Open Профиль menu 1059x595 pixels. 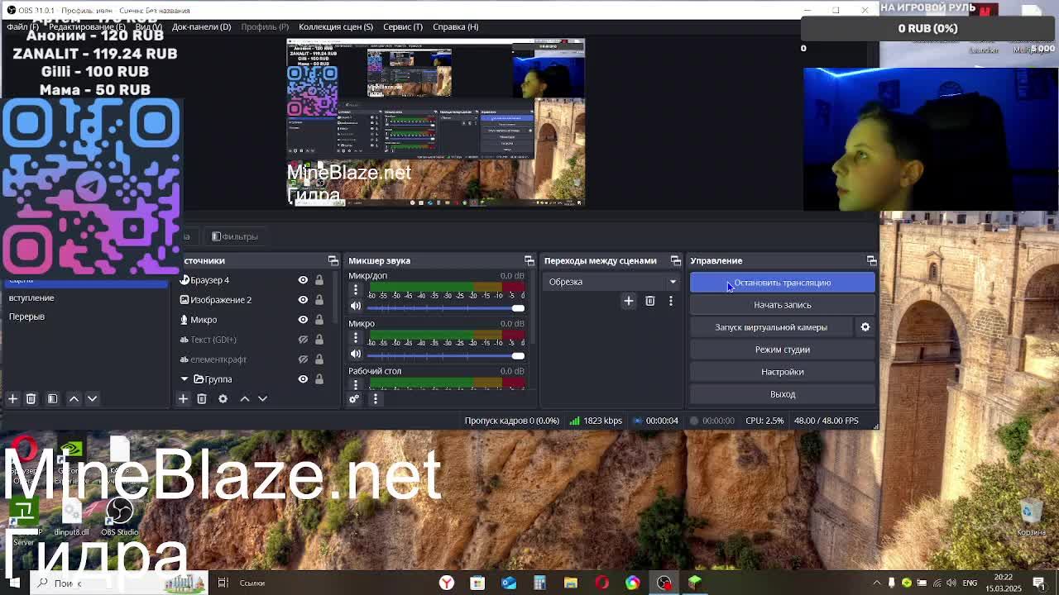(265, 26)
